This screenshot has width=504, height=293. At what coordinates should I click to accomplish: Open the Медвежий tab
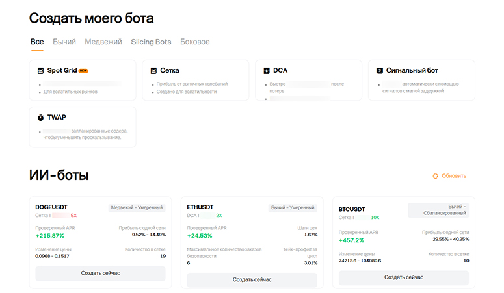103,42
